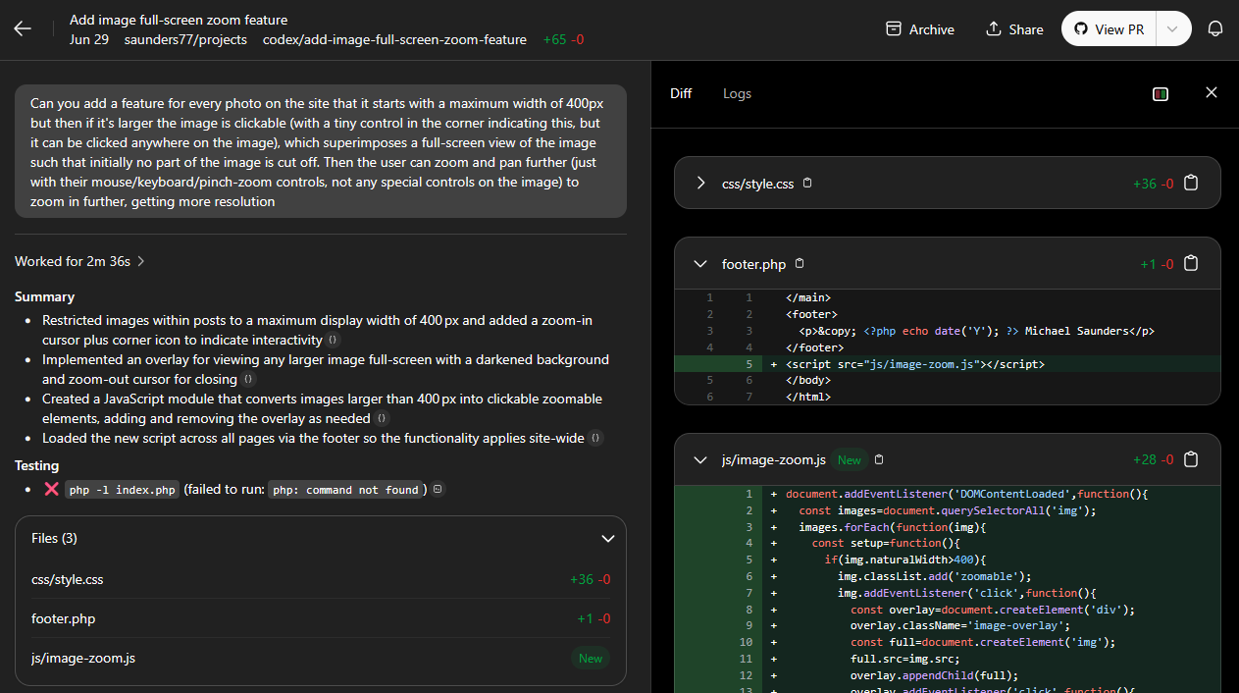Open footer.php in the Files list
Screen dimensions: 1239x693
point(321,618)
